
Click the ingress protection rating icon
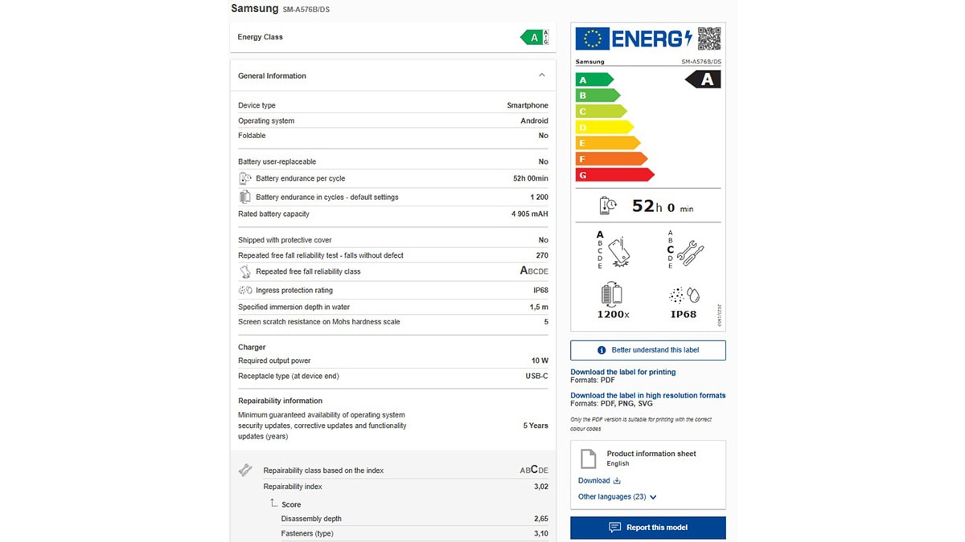pyautogui.click(x=245, y=290)
